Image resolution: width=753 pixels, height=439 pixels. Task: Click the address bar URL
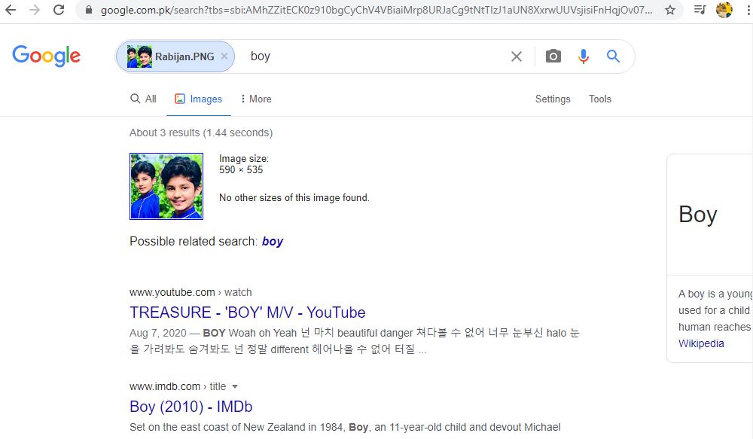(x=376, y=10)
